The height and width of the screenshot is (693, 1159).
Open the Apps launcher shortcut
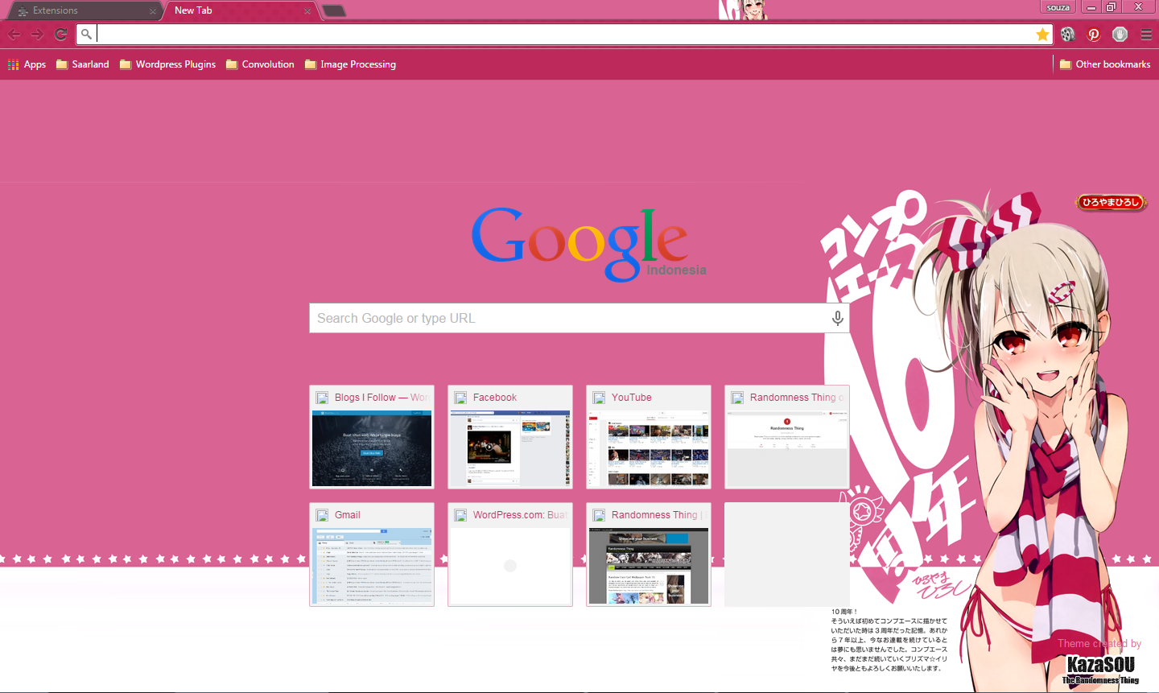tap(27, 64)
